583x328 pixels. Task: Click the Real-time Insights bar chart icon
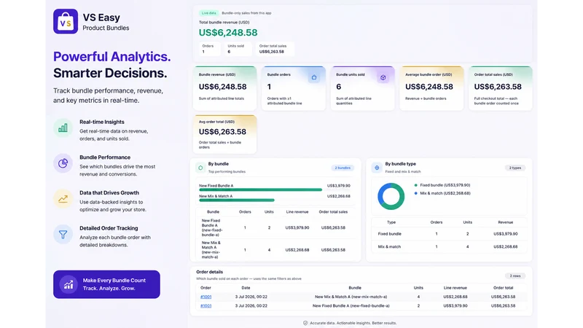(x=63, y=128)
